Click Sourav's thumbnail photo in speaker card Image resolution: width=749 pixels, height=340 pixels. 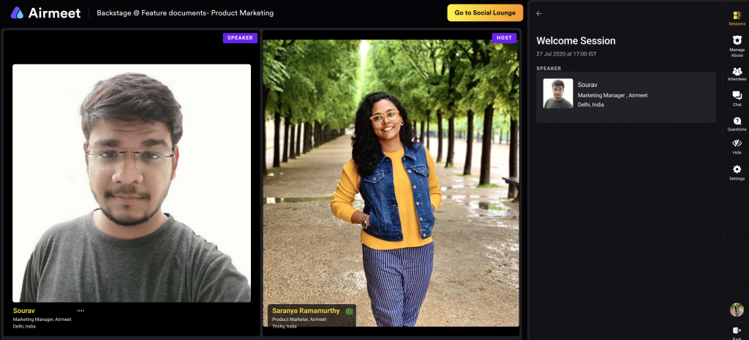click(x=558, y=94)
